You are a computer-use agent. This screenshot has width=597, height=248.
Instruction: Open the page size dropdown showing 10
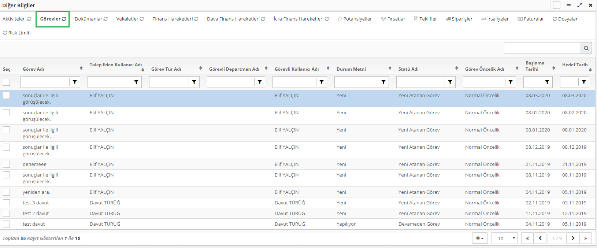[x=504, y=238]
